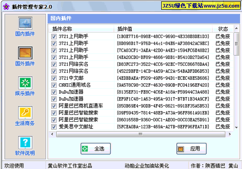
Task: Click the vertical scrollbar down arrow
Action: (x=236, y=128)
